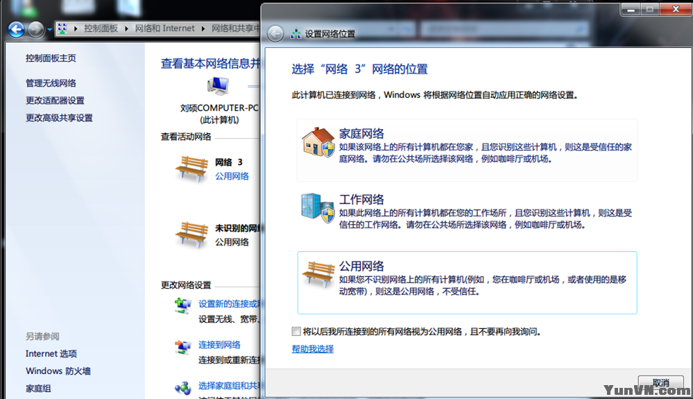Click 设置新的连接或网络 link
Screen dimensions: 693x399
coord(230,304)
